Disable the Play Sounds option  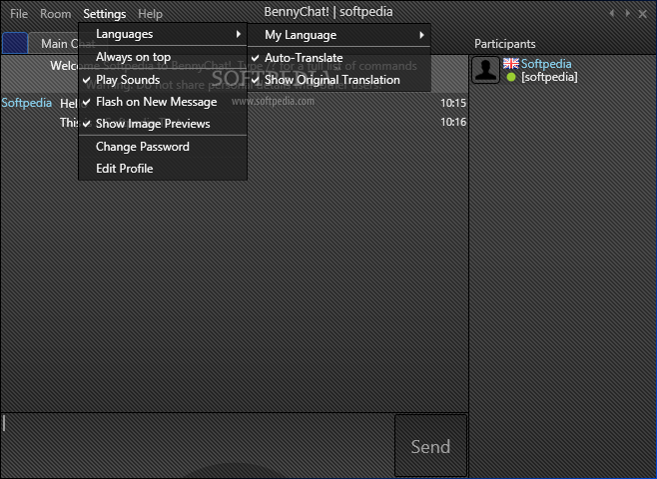click(163, 80)
